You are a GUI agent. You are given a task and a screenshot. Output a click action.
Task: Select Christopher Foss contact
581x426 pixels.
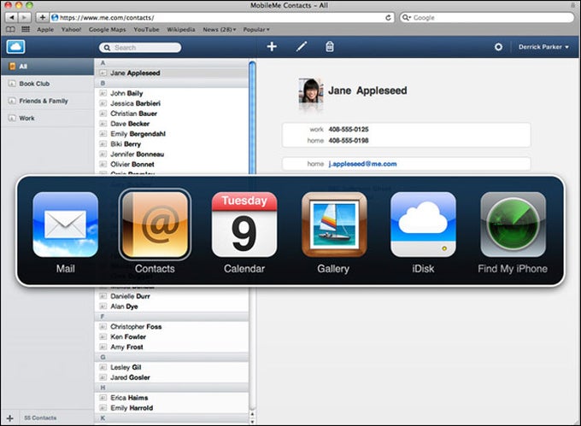[x=172, y=326]
